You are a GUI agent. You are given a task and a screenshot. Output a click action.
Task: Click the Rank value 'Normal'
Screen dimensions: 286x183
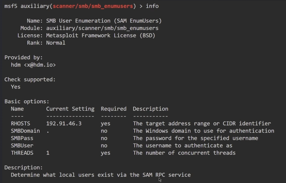tap(56, 43)
